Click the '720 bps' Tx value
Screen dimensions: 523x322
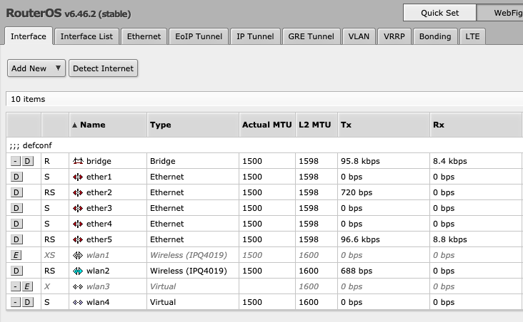tap(357, 192)
